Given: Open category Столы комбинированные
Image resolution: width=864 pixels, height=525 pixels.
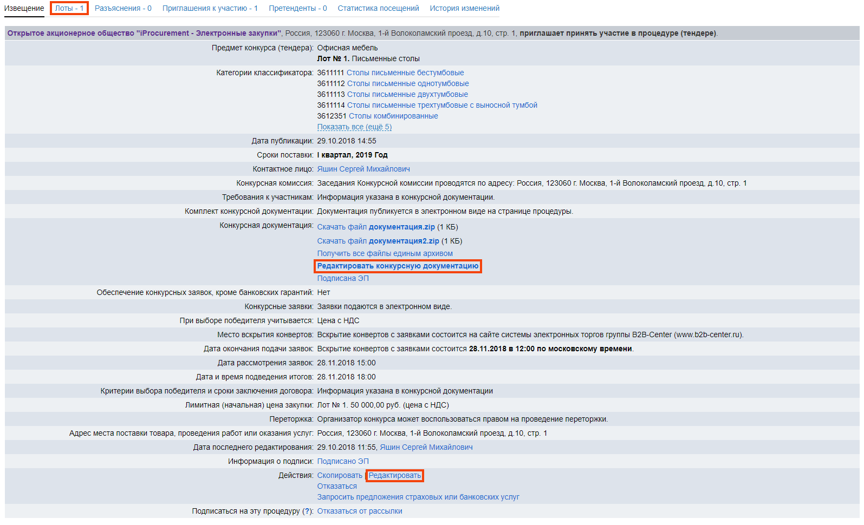Looking at the screenshot, I should (393, 116).
